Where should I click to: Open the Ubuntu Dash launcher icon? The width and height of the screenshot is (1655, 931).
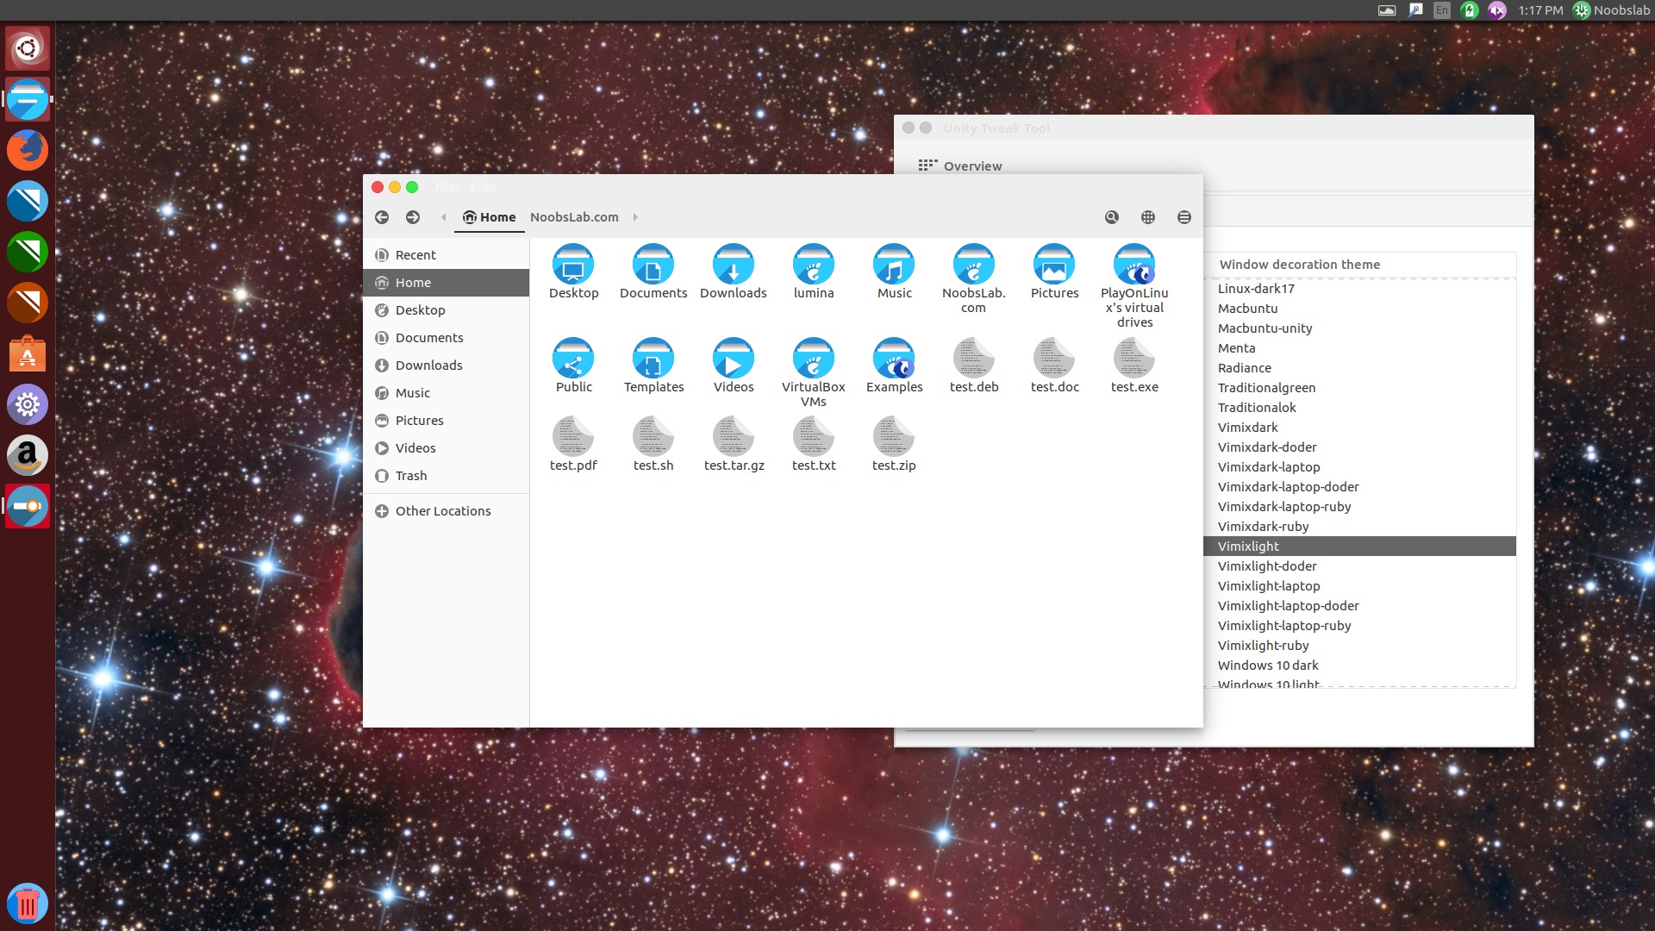[28, 49]
